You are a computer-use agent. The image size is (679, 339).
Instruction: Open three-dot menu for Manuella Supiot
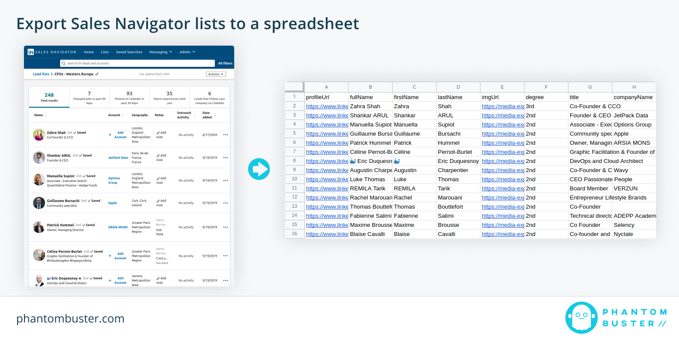point(225,180)
